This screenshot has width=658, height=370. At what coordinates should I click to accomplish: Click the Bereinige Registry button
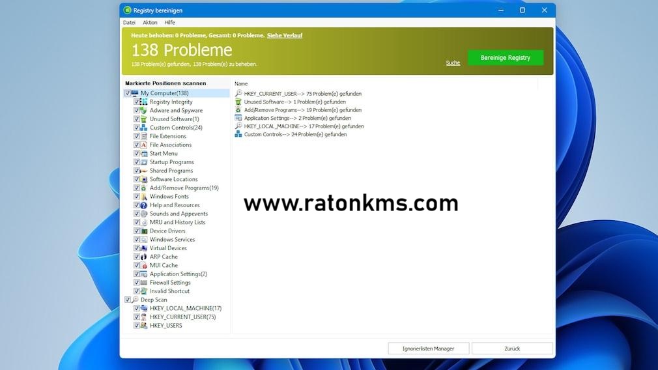(x=506, y=57)
